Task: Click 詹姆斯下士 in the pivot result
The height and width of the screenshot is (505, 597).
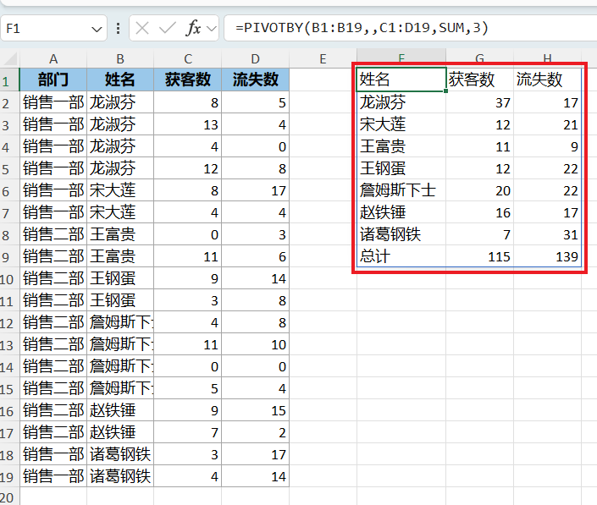Action: (401, 190)
